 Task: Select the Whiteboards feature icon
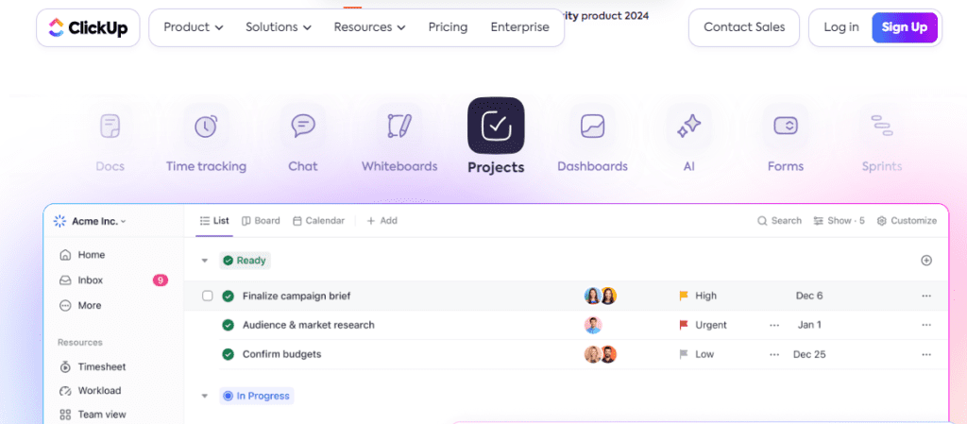(399, 127)
